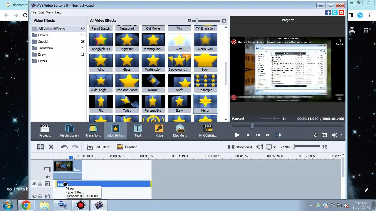Adjust the timeline Zoom slider
This screenshot has width=376, height=211.
306,147
